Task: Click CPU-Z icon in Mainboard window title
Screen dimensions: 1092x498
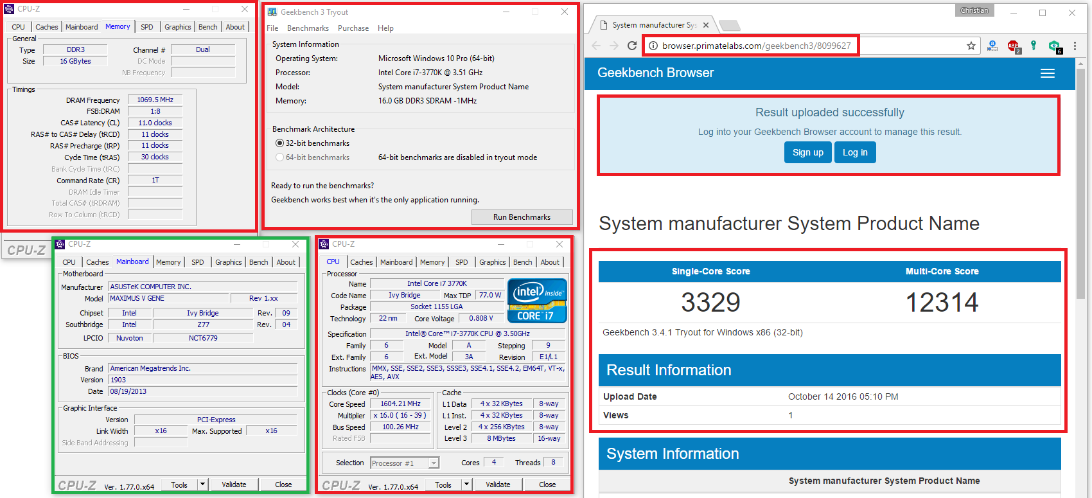Action: 60,244
